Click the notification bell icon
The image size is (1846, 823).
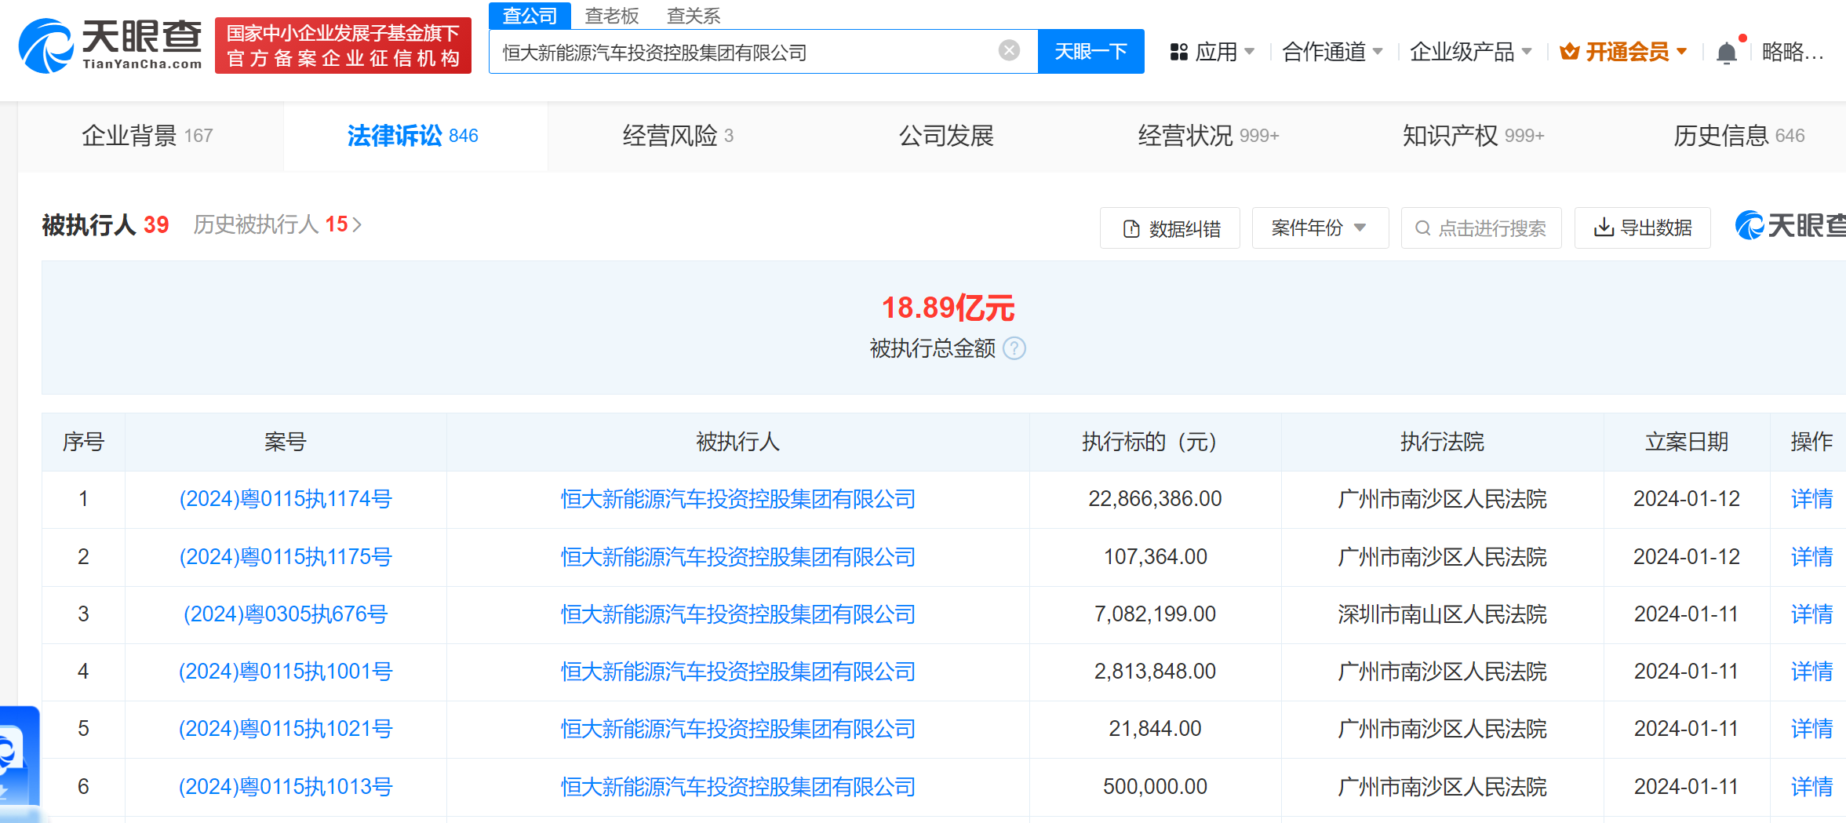1726,53
